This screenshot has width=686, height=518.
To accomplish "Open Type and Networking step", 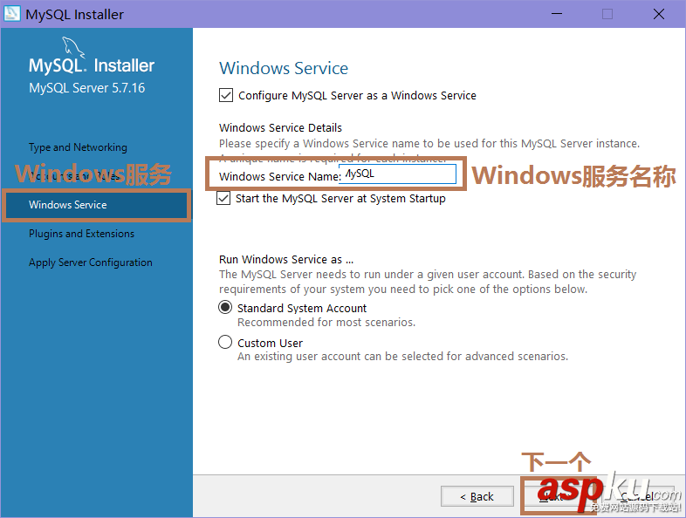I will tap(78, 147).
